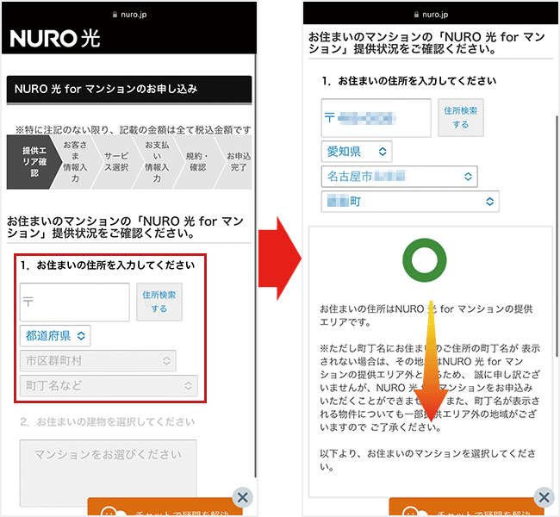Click the NURO 光 for マンションのお申し込み header
The image size is (560, 517).
pos(129,90)
